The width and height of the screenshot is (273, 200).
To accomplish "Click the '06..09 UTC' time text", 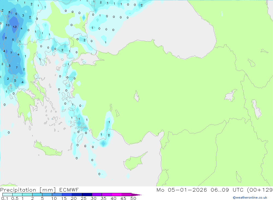I will click(x=227, y=190).
